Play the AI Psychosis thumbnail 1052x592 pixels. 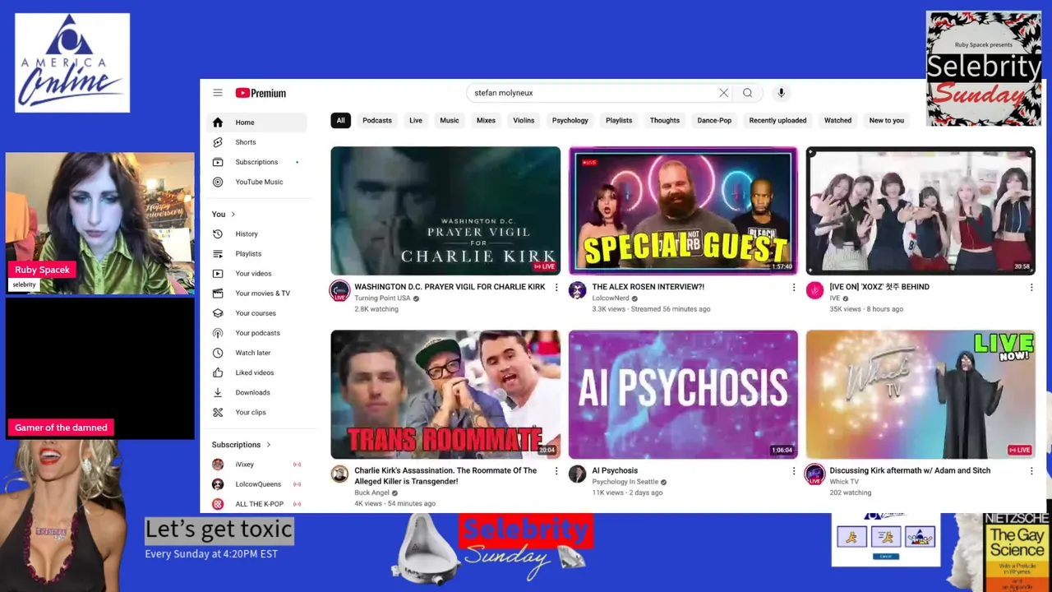[x=683, y=395]
